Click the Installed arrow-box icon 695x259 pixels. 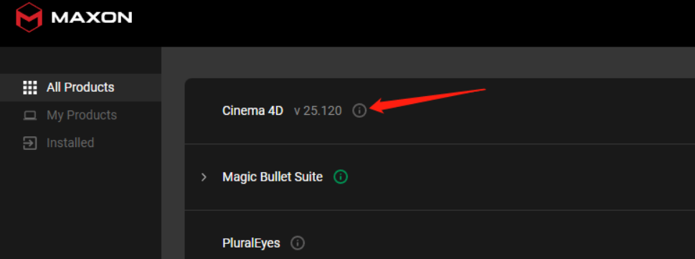(x=29, y=143)
